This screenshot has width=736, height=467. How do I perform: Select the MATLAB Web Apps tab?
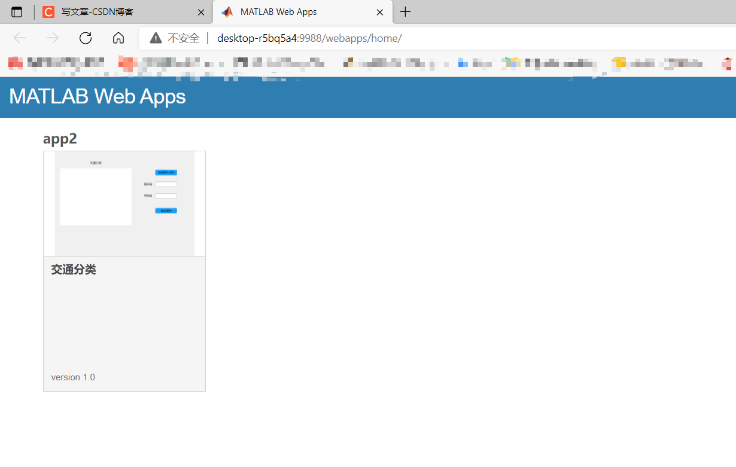click(303, 12)
